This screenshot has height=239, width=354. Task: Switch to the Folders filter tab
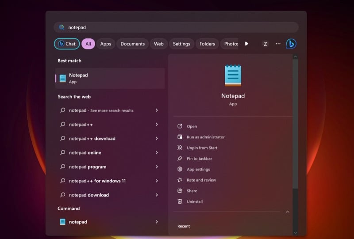(x=207, y=44)
